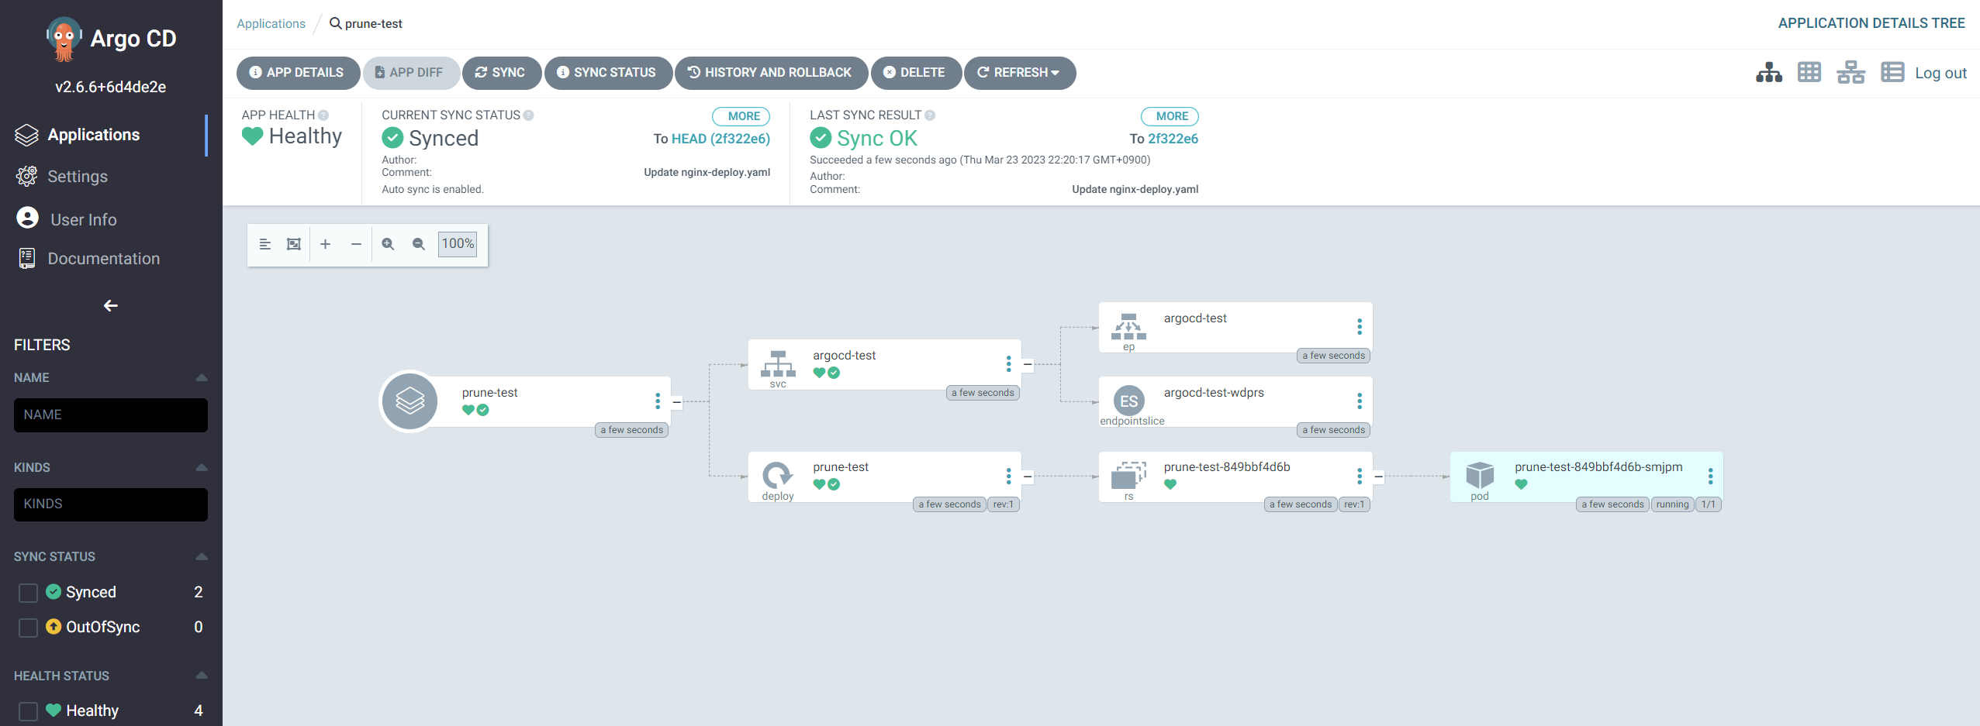Click the Applications breadcrumb link
Screen dimensions: 1980x726
pyautogui.click(x=271, y=24)
